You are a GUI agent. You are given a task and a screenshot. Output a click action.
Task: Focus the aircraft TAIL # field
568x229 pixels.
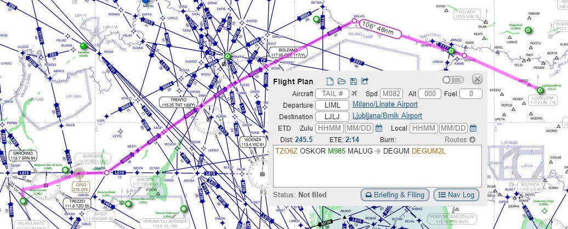coord(332,94)
